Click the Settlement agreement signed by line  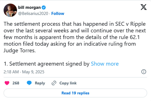[47, 64]
